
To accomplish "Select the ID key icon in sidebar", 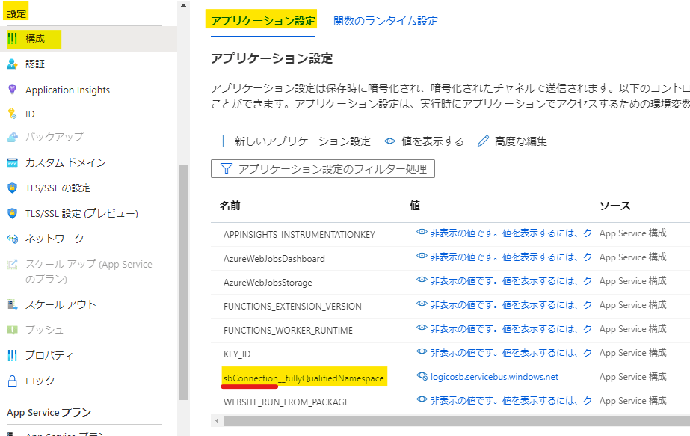I will pos(12,114).
